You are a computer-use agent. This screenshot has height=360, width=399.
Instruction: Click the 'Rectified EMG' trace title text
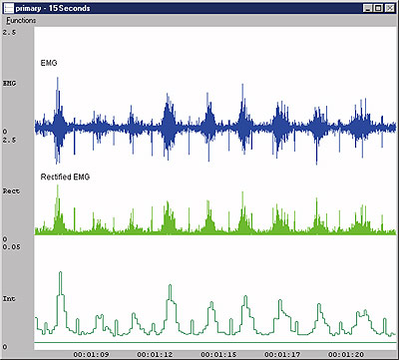coord(65,178)
